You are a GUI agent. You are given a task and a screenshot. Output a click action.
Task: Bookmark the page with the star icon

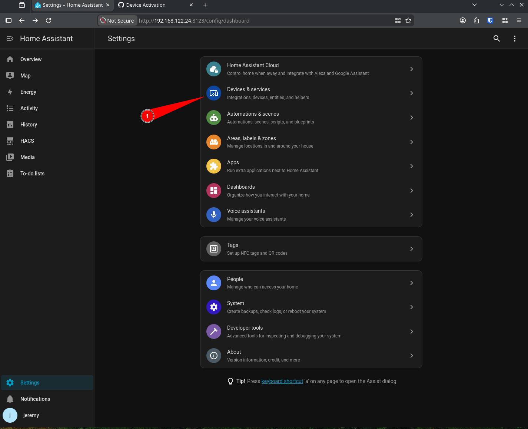tap(408, 20)
